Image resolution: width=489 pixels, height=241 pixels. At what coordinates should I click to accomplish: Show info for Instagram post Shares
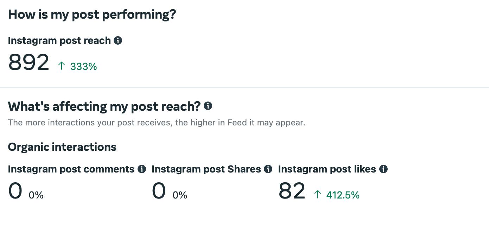(x=268, y=169)
